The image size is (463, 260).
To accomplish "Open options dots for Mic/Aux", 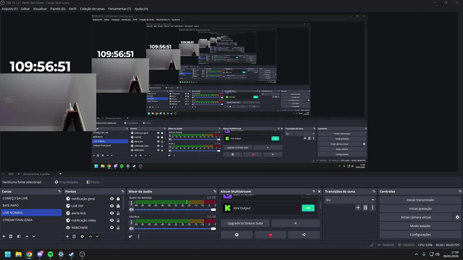I will (131, 222).
